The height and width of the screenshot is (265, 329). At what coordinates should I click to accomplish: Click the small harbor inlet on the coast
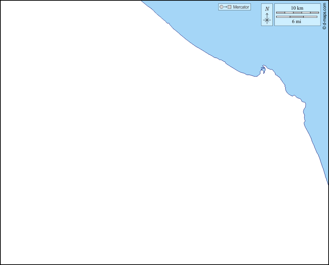263,69
